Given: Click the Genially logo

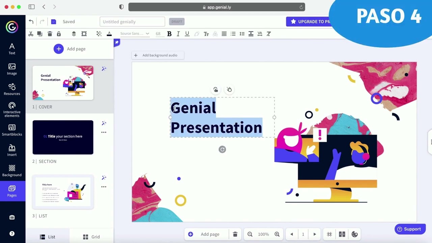Looking at the screenshot, I should pos(12,27).
